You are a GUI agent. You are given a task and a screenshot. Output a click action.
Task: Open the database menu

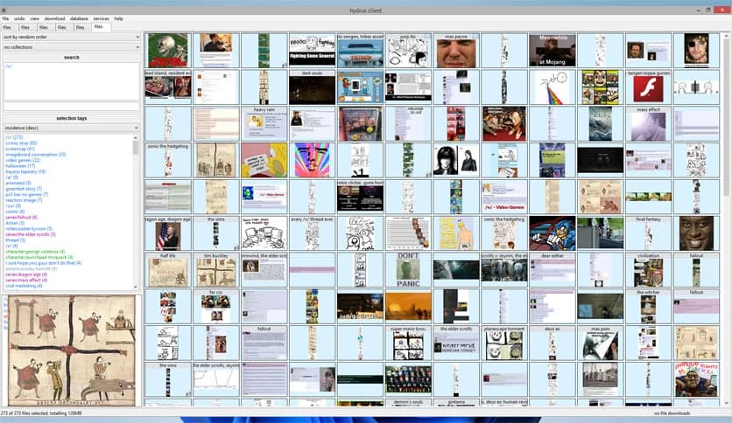[x=79, y=18]
